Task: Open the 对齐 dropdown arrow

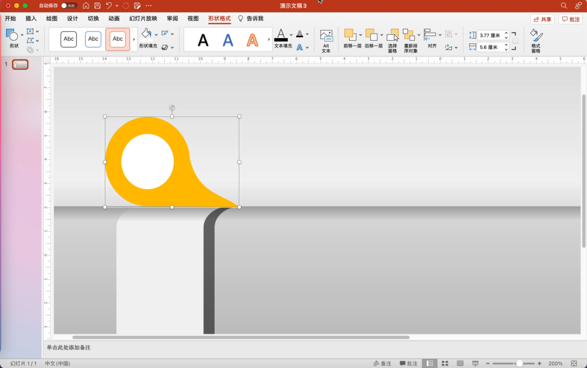Action: (x=440, y=35)
